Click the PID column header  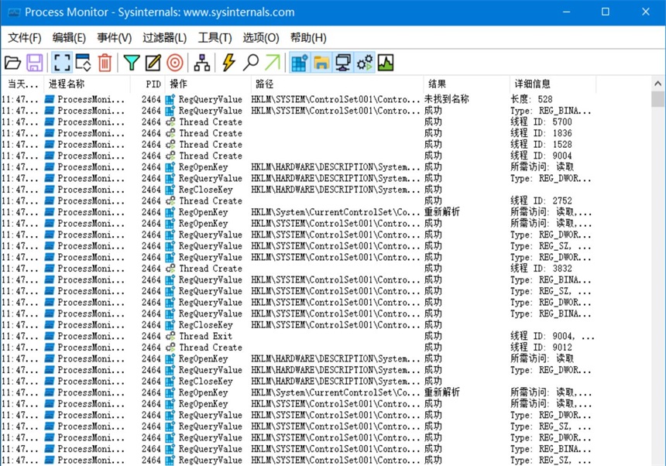[147, 84]
